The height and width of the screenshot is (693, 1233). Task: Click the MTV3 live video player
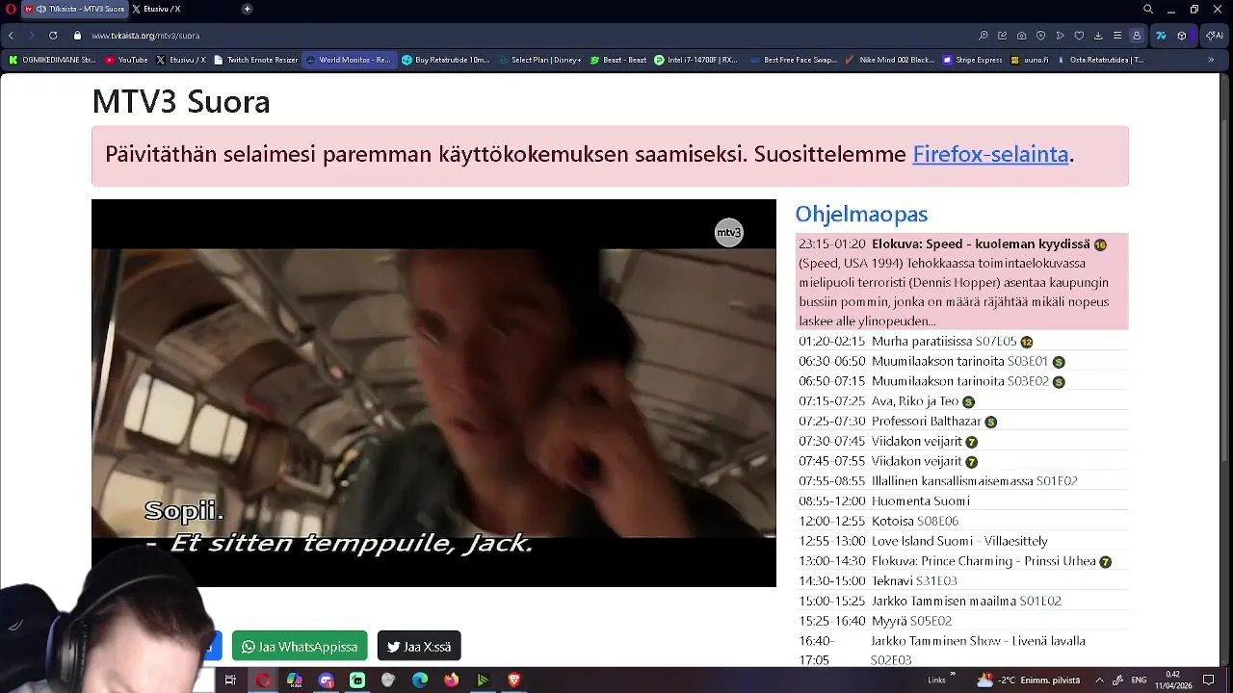[x=433, y=393]
